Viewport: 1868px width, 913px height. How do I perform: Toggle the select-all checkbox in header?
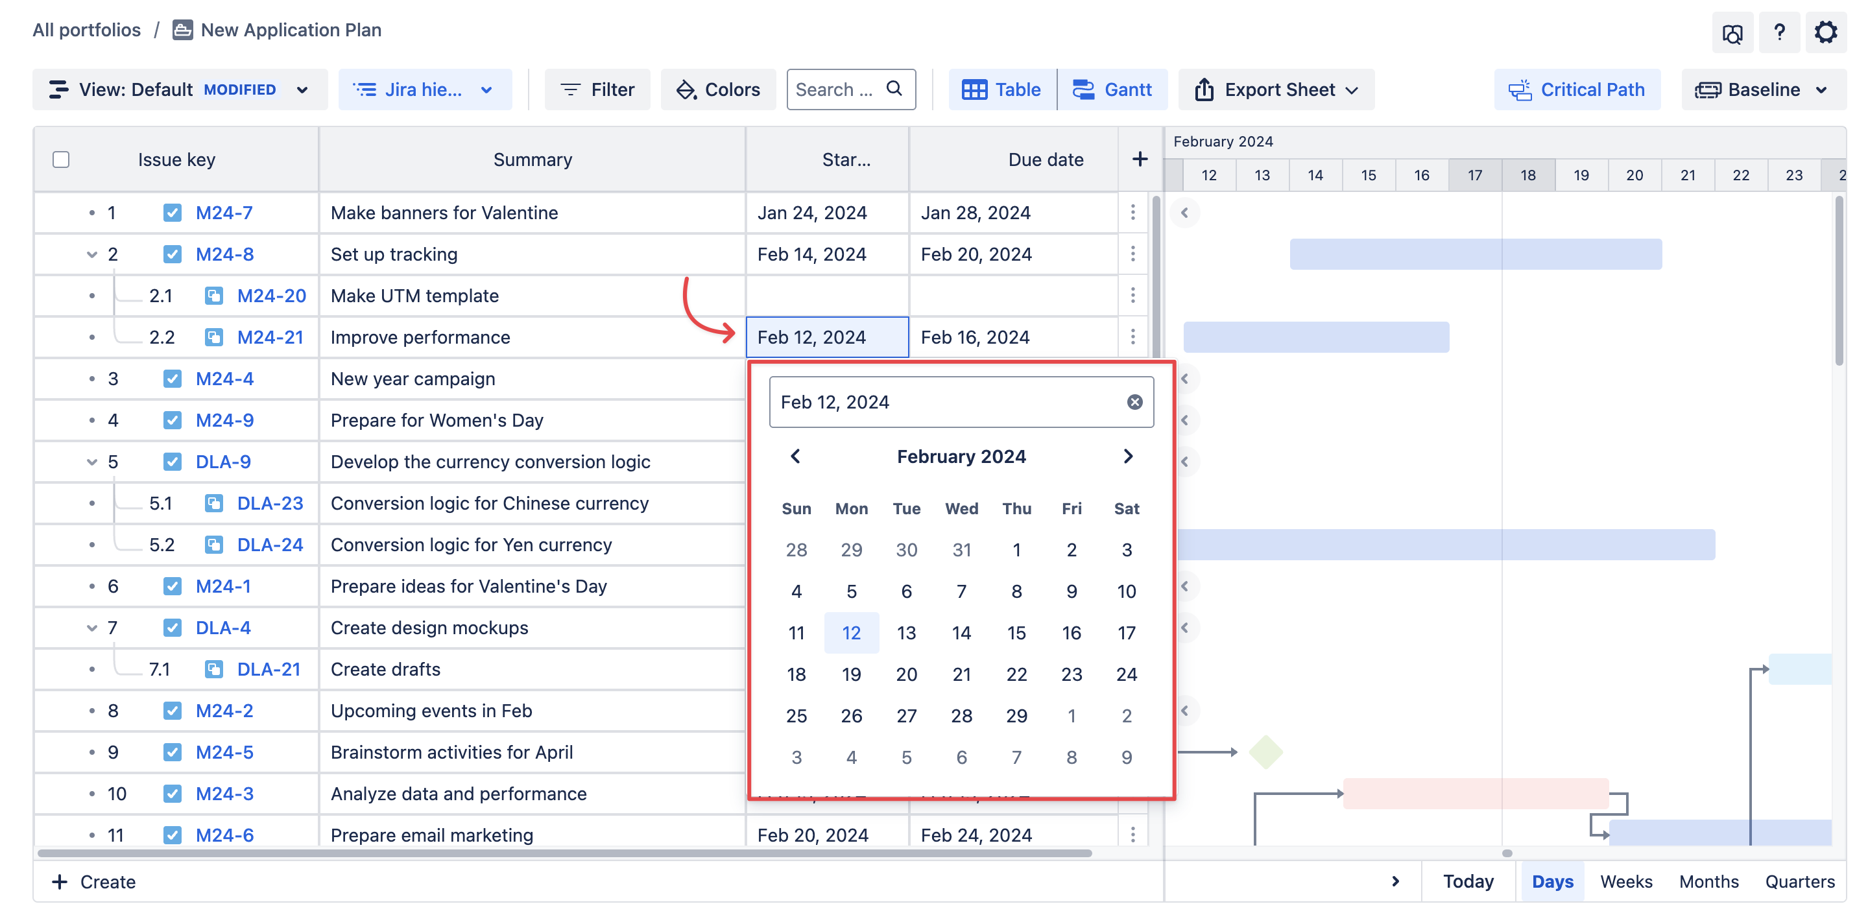(x=61, y=160)
